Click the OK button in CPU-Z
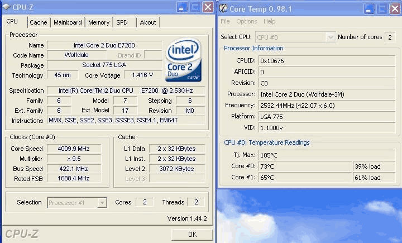 tap(192, 234)
